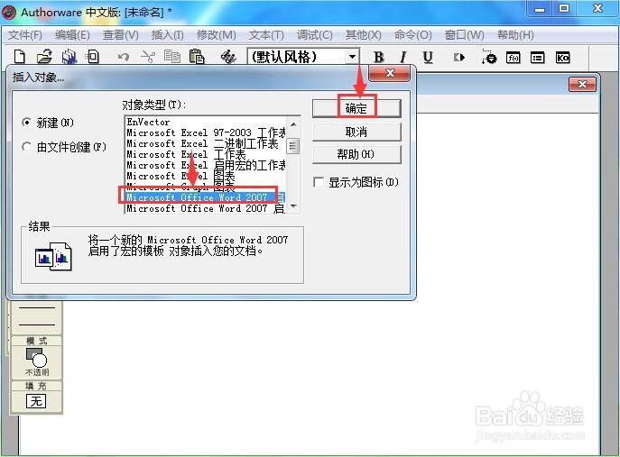The height and width of the screenshot is (457, 620).
Task: Click the 帮助(H) dialog button
Action: 356,154
